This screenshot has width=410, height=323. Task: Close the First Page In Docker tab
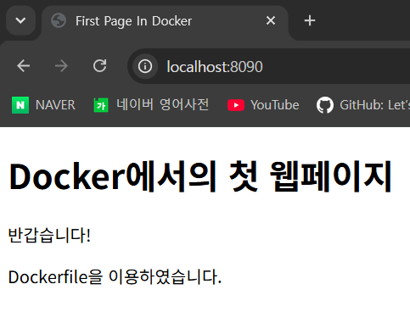(271, 20)
